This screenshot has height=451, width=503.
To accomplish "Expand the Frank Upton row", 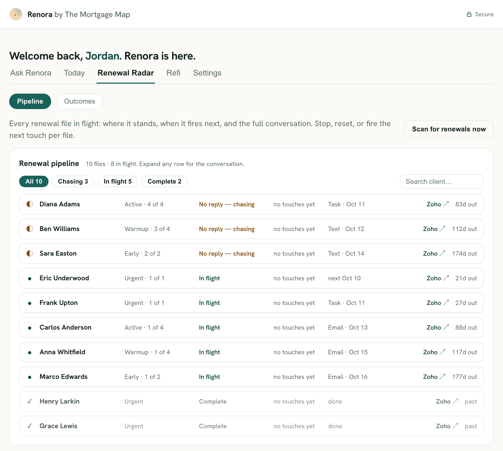I will pyautogui.click(x=251, y=303).
